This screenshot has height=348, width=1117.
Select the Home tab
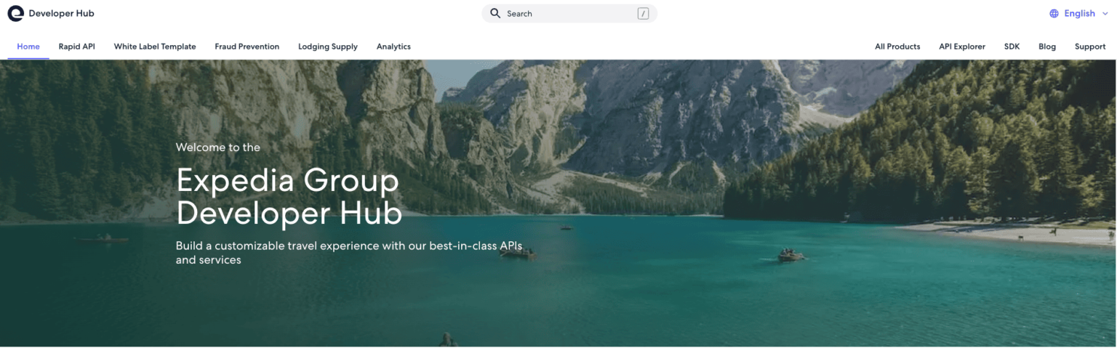[28, 46]
